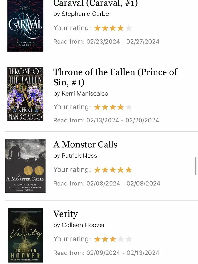The width and height of the screenshot is (198, 264).
Task: Open the Verity book cover
Action: pyautogui.click(x=25, y=235)
